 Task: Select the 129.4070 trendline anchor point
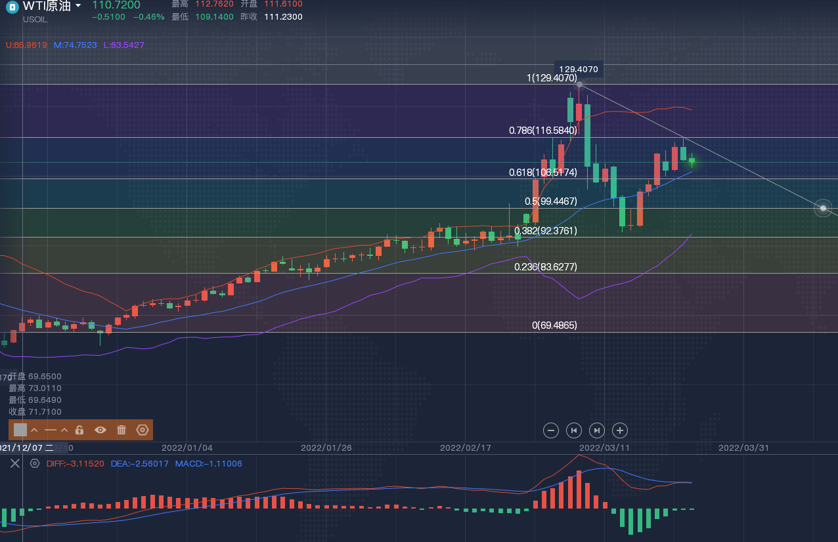point(579,84)
